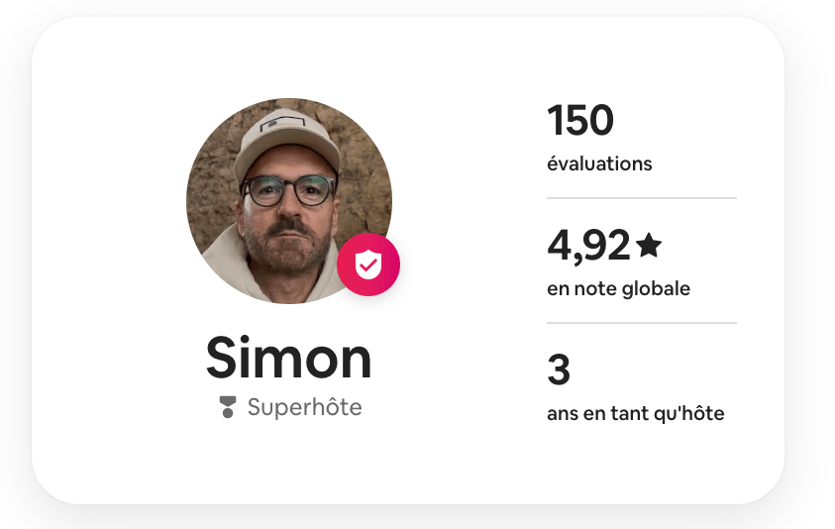835x529 pixels.
Task: Click the star icon beside 4,92
Action: coord(649,245)
